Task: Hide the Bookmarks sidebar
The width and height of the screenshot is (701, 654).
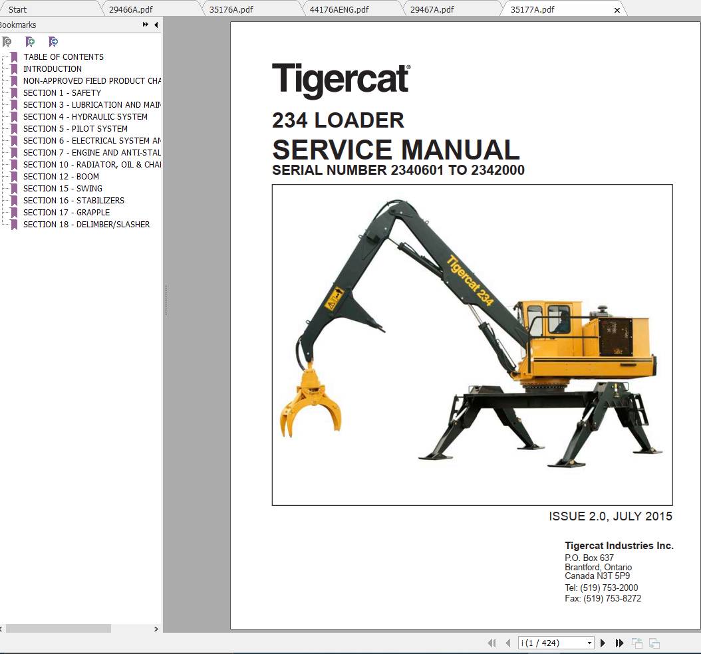Action: tap(156, 25)
